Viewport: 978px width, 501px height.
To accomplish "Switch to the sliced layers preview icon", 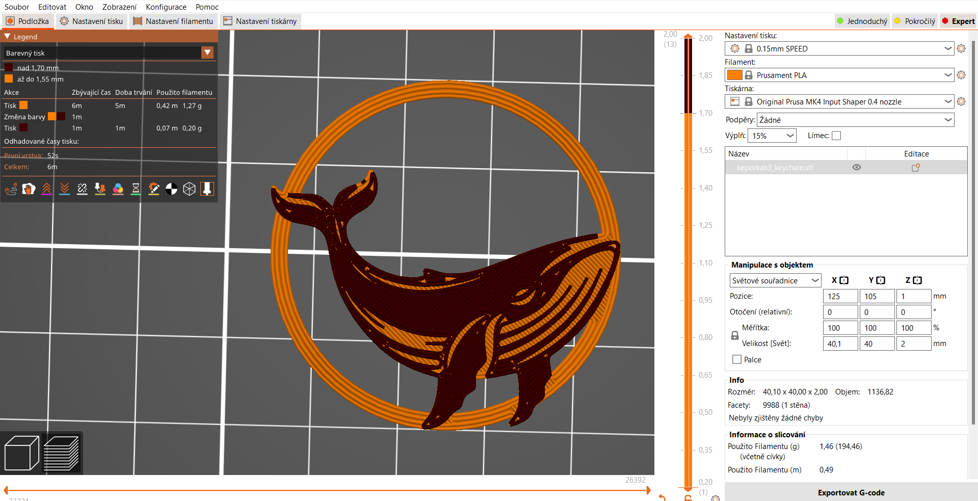I will point(62,453).
